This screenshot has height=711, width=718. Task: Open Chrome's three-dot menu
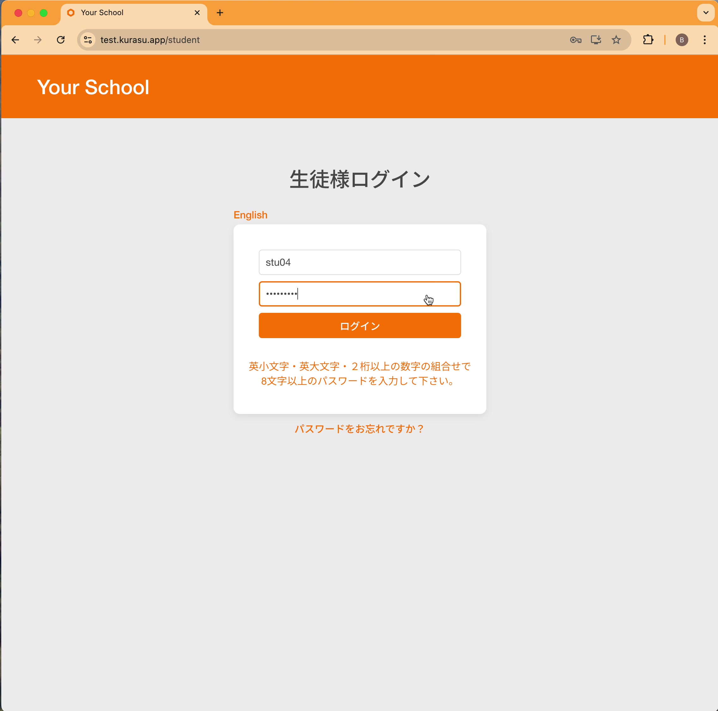705,40
